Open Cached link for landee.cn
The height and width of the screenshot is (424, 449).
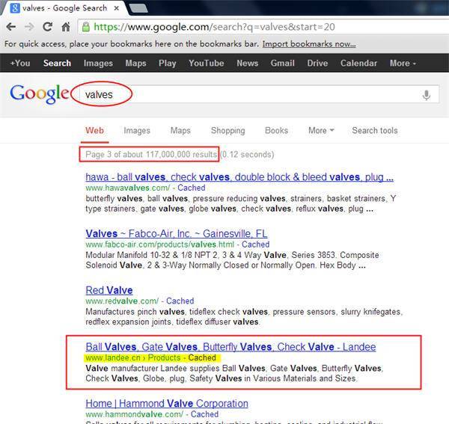pos(202,357)
